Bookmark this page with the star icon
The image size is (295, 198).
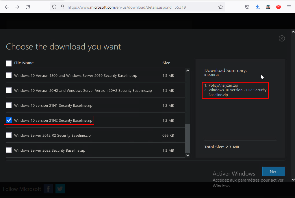(x=221, y=7)
